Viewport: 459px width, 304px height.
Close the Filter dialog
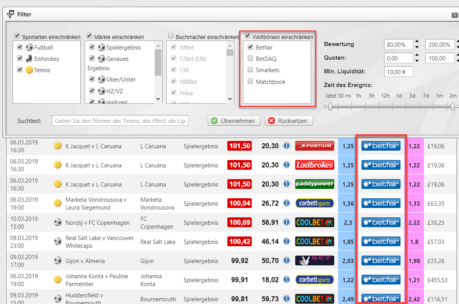click(455, 15)
